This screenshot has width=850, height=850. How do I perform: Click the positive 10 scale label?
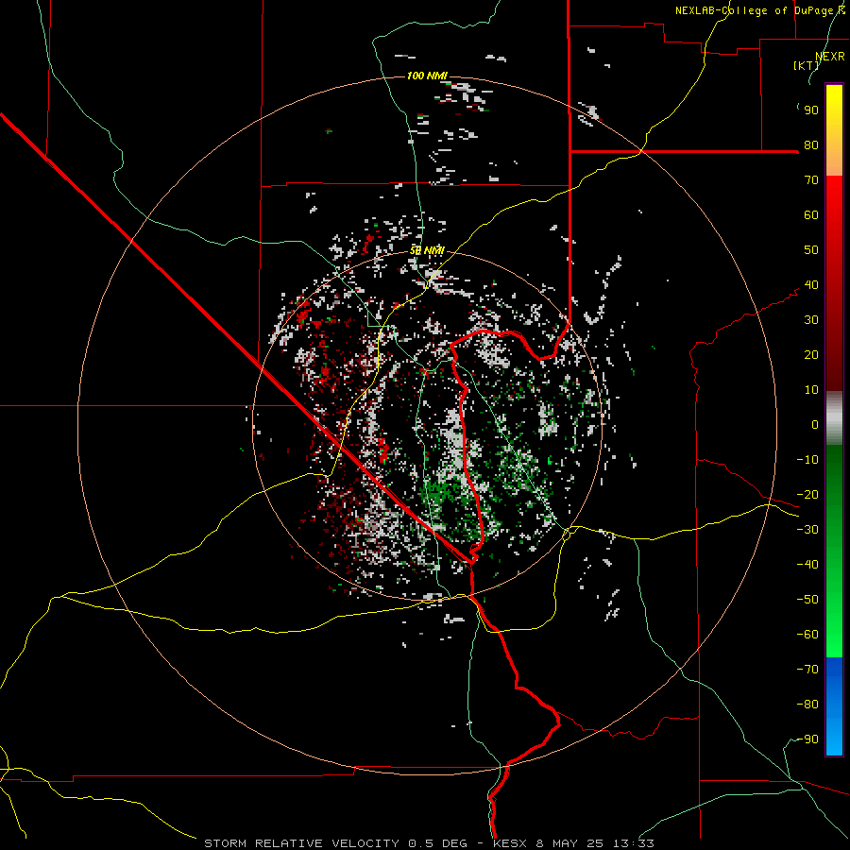click(x=811, y=390)
